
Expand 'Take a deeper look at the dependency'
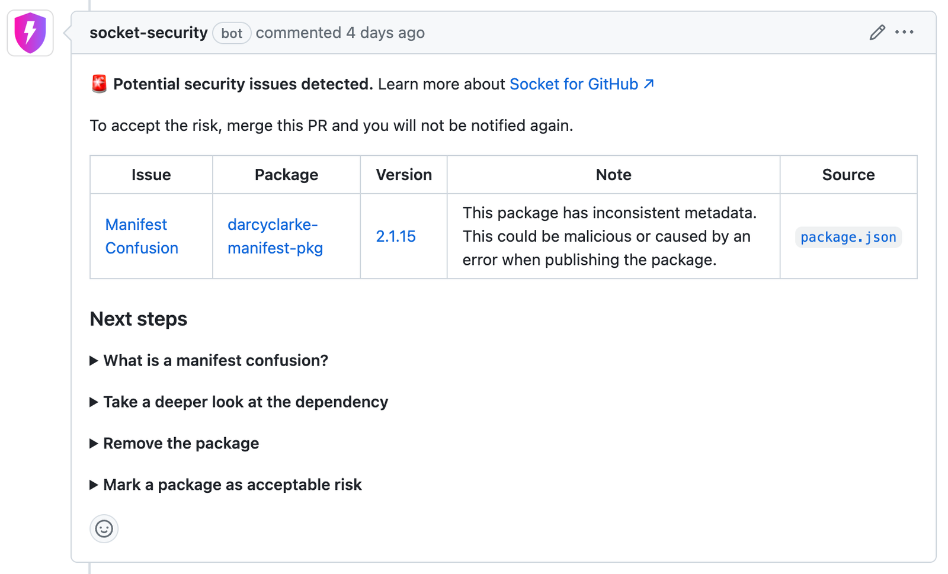(245, 402)
